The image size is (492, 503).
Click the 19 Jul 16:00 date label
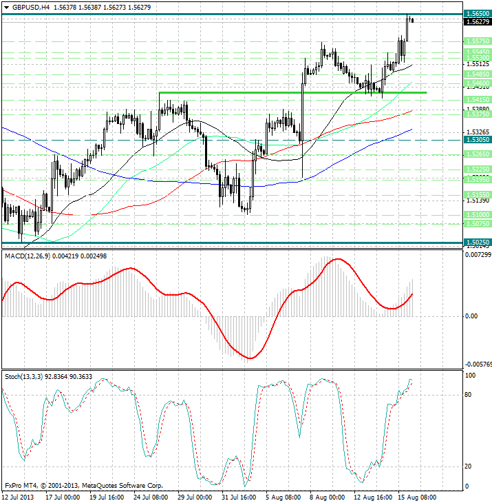(x=107, y=497)
